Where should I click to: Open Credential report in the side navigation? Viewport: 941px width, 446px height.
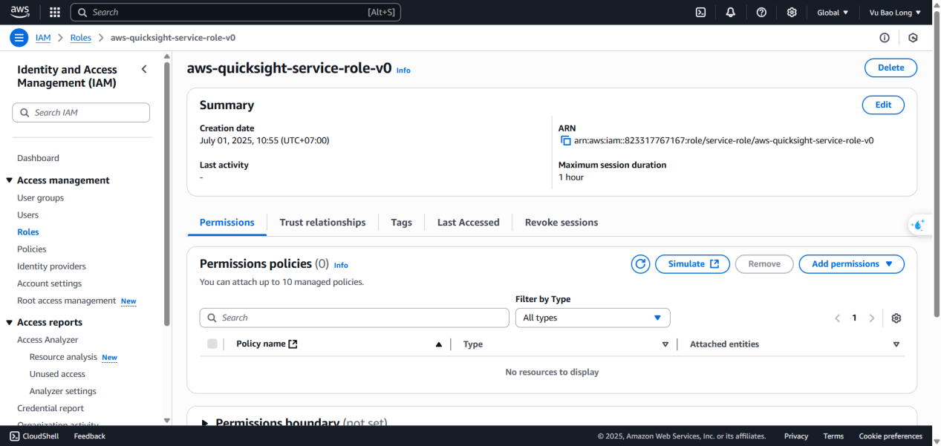pyautogui.click(x=51, y=408)
